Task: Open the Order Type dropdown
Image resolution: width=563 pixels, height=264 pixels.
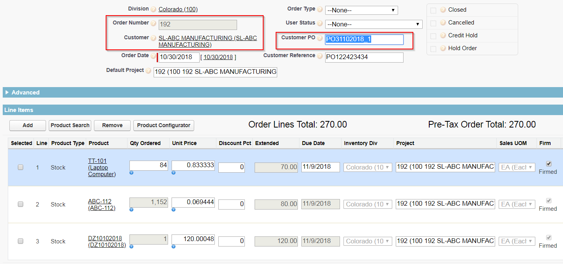Action: point(361,10)
